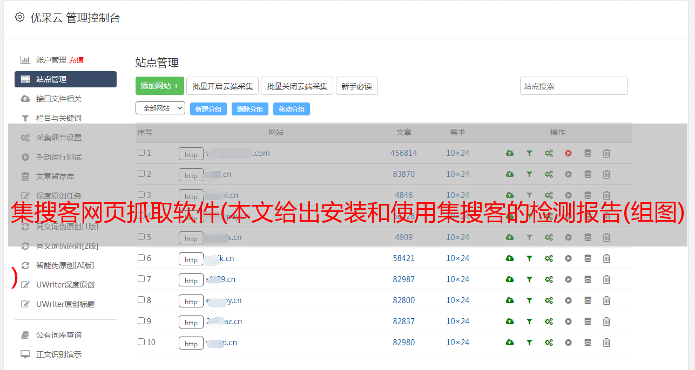Click the filter icon in row 7
Image resolution: width=695 pixels, height=370 pixels.
click(x=529, y=279)
